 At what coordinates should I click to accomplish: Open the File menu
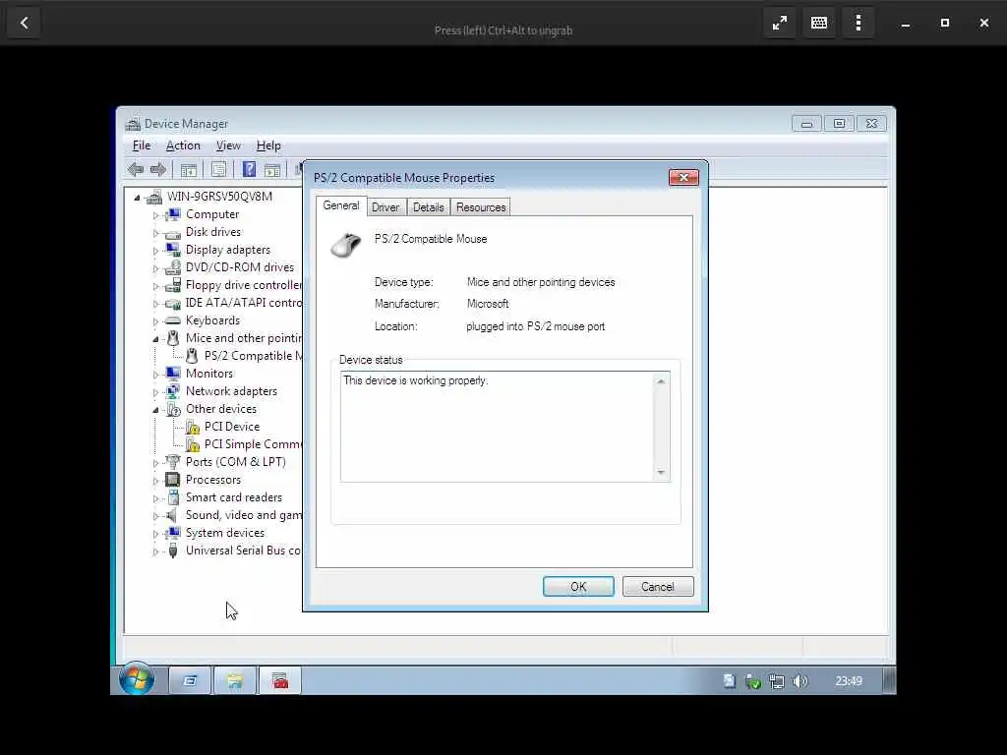(x=142, y=145)
